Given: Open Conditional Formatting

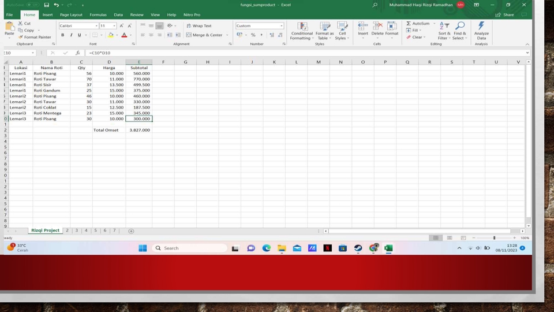Looking at the screenshot, I should pyautogui.click(x=302, y=31).
